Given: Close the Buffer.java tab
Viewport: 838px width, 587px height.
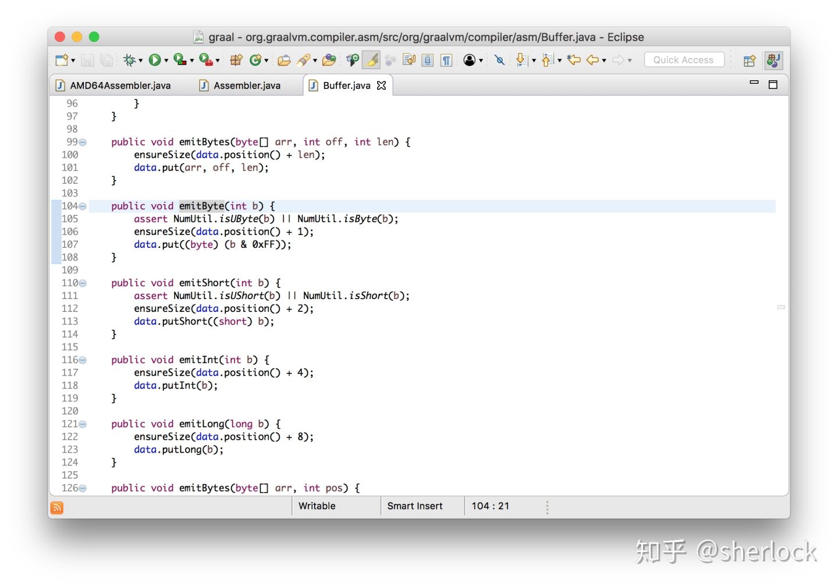Looking at the screenshot, I should (x=382, y=86).
